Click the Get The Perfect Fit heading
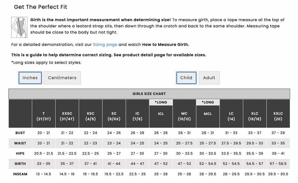 pos(40,7)
